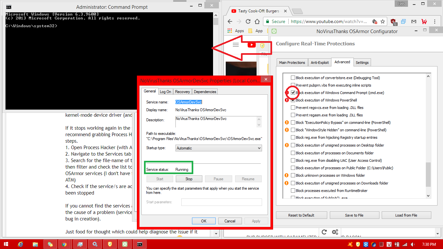Enable Block unsigned processes on Desktop folder

[293, 145]
